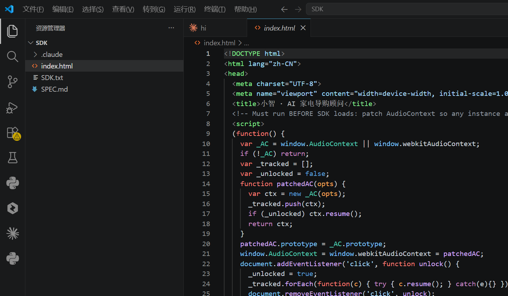Click the "return ctx;" statement
The height and width of the screenshot is (296, 508).
[270, 223]
